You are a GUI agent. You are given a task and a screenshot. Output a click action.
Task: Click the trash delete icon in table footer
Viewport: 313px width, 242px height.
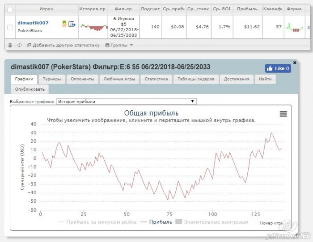point(10,45)
